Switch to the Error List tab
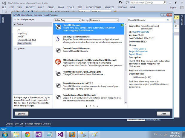 (19, 124)
